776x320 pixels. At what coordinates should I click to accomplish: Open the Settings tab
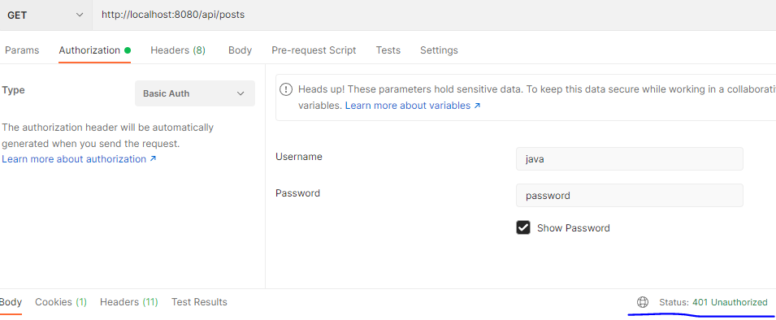[439, 50]
